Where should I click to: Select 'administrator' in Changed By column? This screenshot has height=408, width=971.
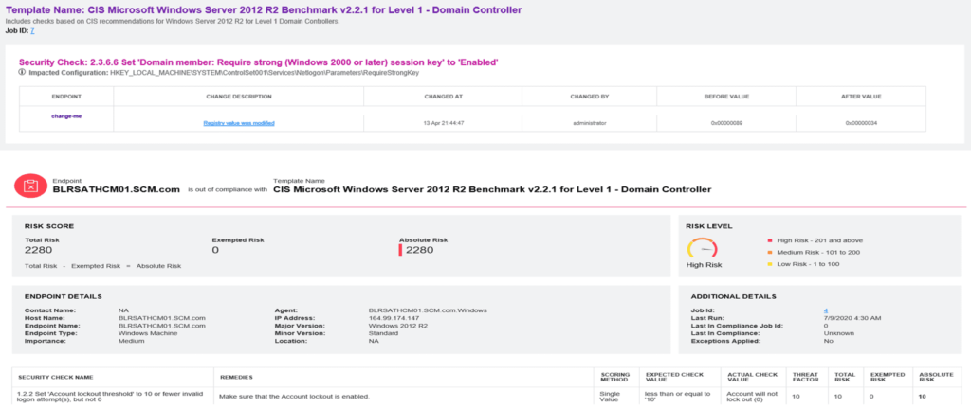pyautogui.click(x=590, y=123)
